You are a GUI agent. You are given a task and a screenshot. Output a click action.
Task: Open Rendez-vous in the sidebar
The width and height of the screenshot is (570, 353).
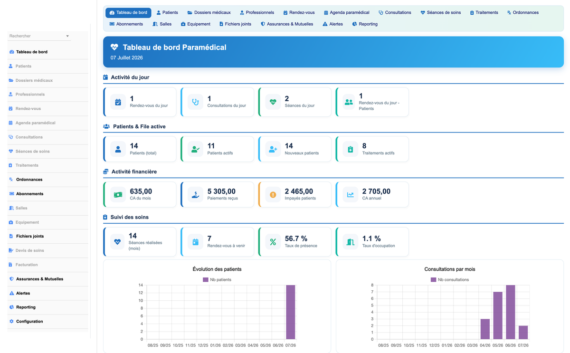48,109
